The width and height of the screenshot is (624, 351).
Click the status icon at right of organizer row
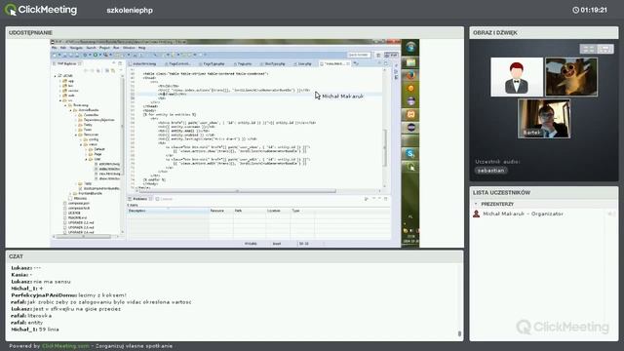(611, 214)
